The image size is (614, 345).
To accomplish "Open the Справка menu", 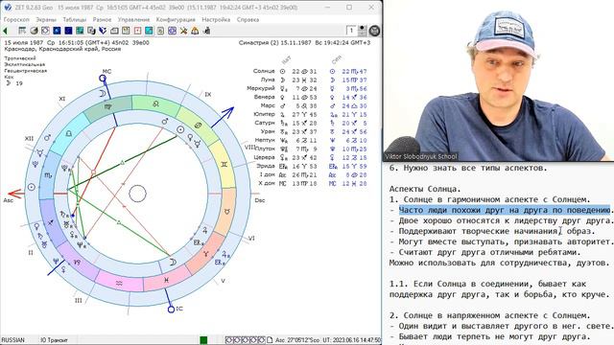I will pyautogui.click(x=248, y=19).
